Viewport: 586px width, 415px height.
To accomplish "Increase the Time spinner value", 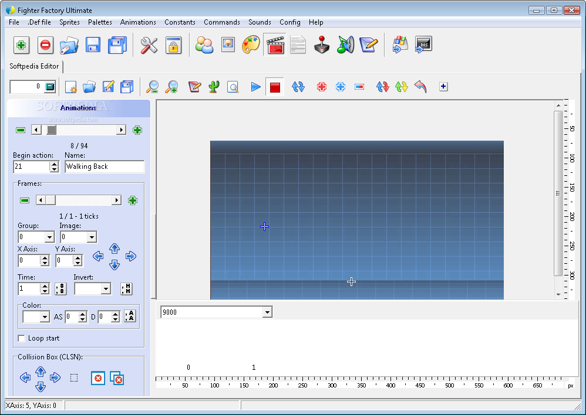I will coord(45,286).
